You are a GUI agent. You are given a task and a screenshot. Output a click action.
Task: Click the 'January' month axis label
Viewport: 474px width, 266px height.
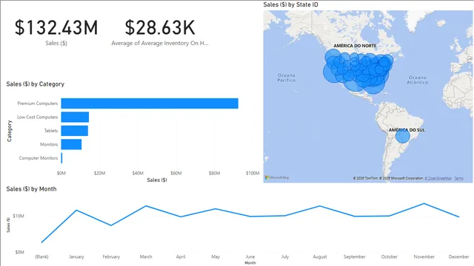[76, 256]
